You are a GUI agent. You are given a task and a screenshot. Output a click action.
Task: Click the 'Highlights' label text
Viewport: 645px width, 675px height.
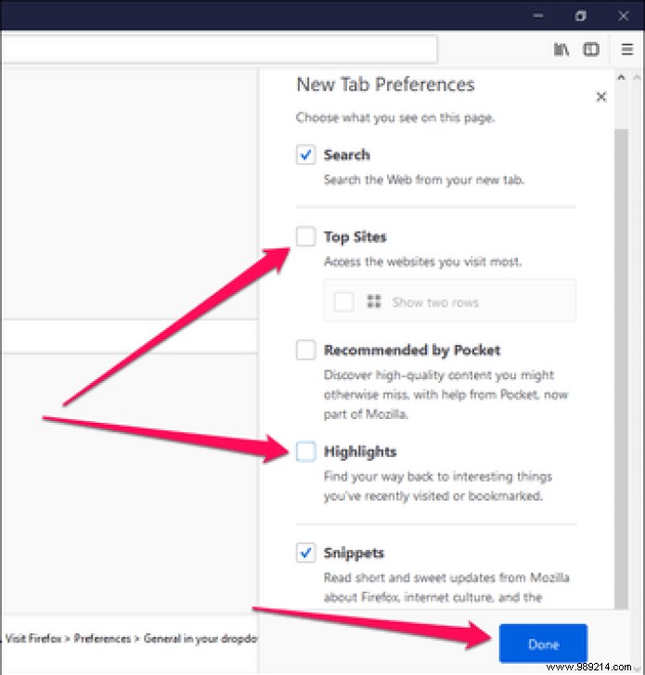[x=360, y=452]
